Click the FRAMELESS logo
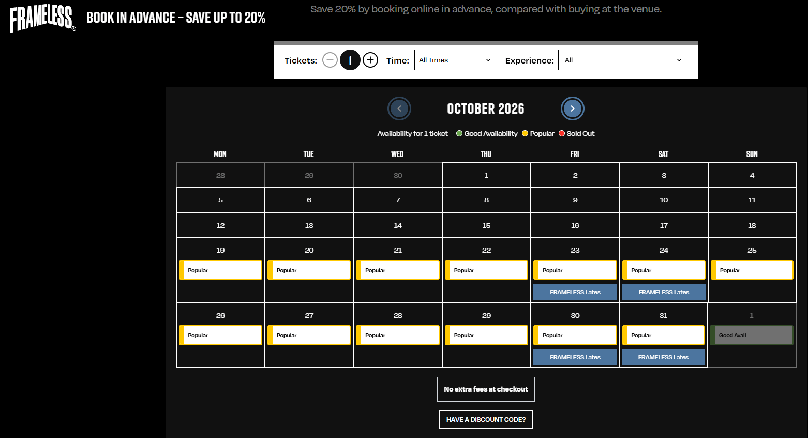Image resolution: width=808 pixels, height=438 pixels. [x=42, y=19]
